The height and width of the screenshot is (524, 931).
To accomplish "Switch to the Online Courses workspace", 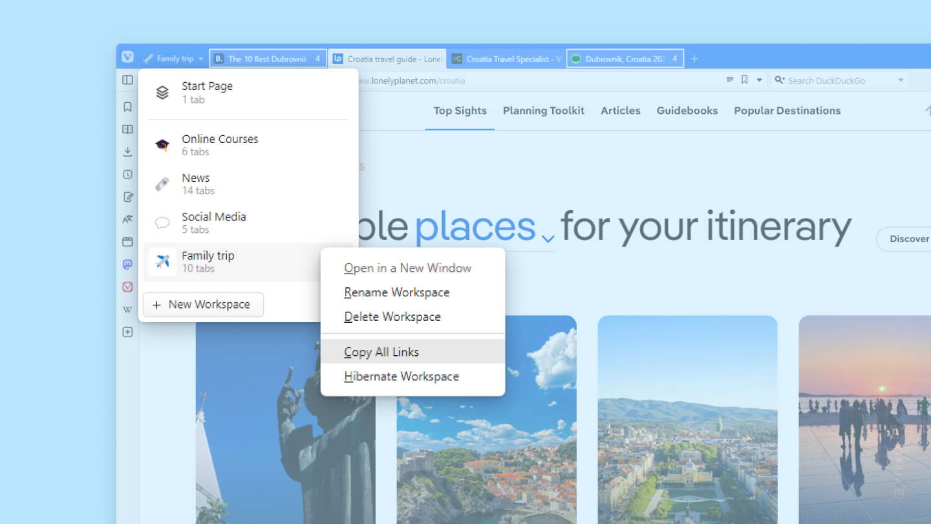I will [248, 145].
